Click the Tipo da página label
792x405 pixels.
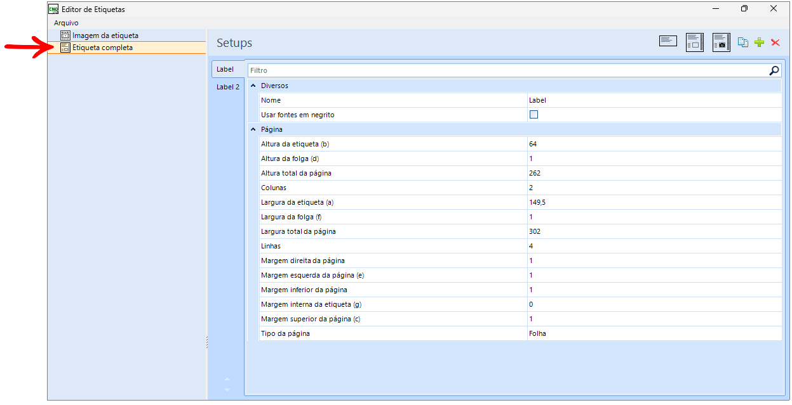point(285,333)
